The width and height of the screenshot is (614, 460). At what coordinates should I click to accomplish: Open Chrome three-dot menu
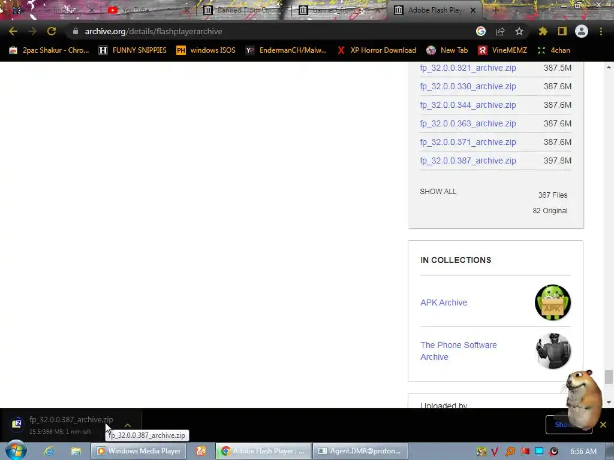tap(601, 31)
